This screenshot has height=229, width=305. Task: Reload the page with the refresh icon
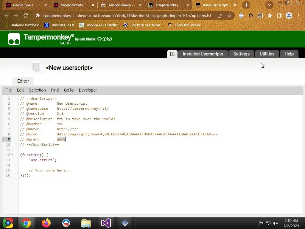[26, 16]
